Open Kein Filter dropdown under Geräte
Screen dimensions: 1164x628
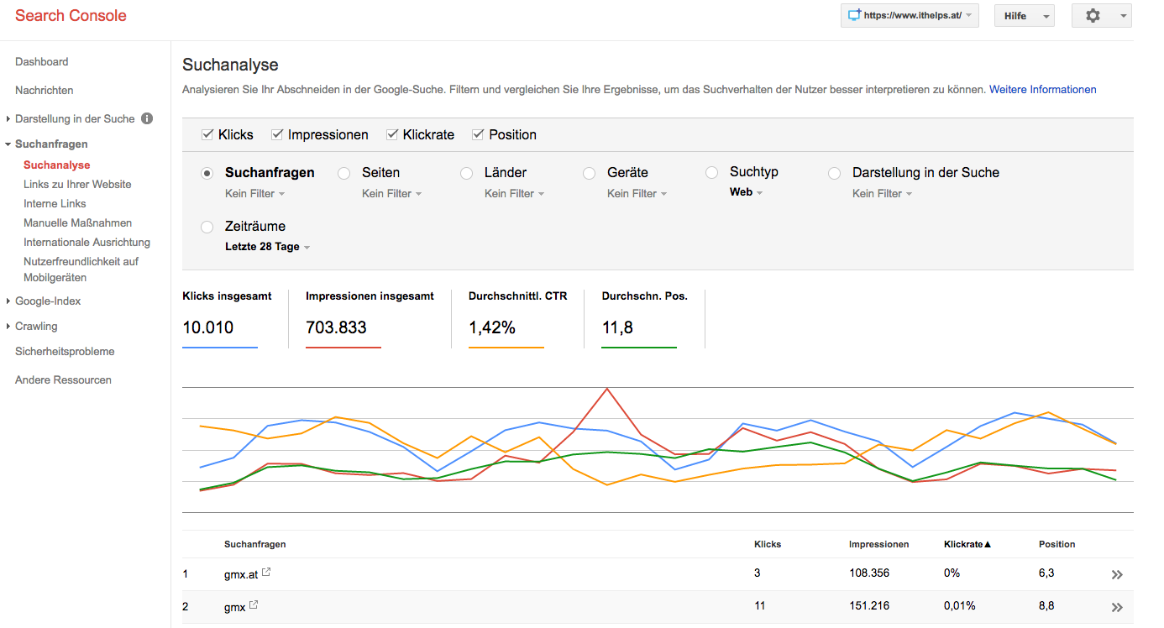pyautogui.click(x=637, y=193)
